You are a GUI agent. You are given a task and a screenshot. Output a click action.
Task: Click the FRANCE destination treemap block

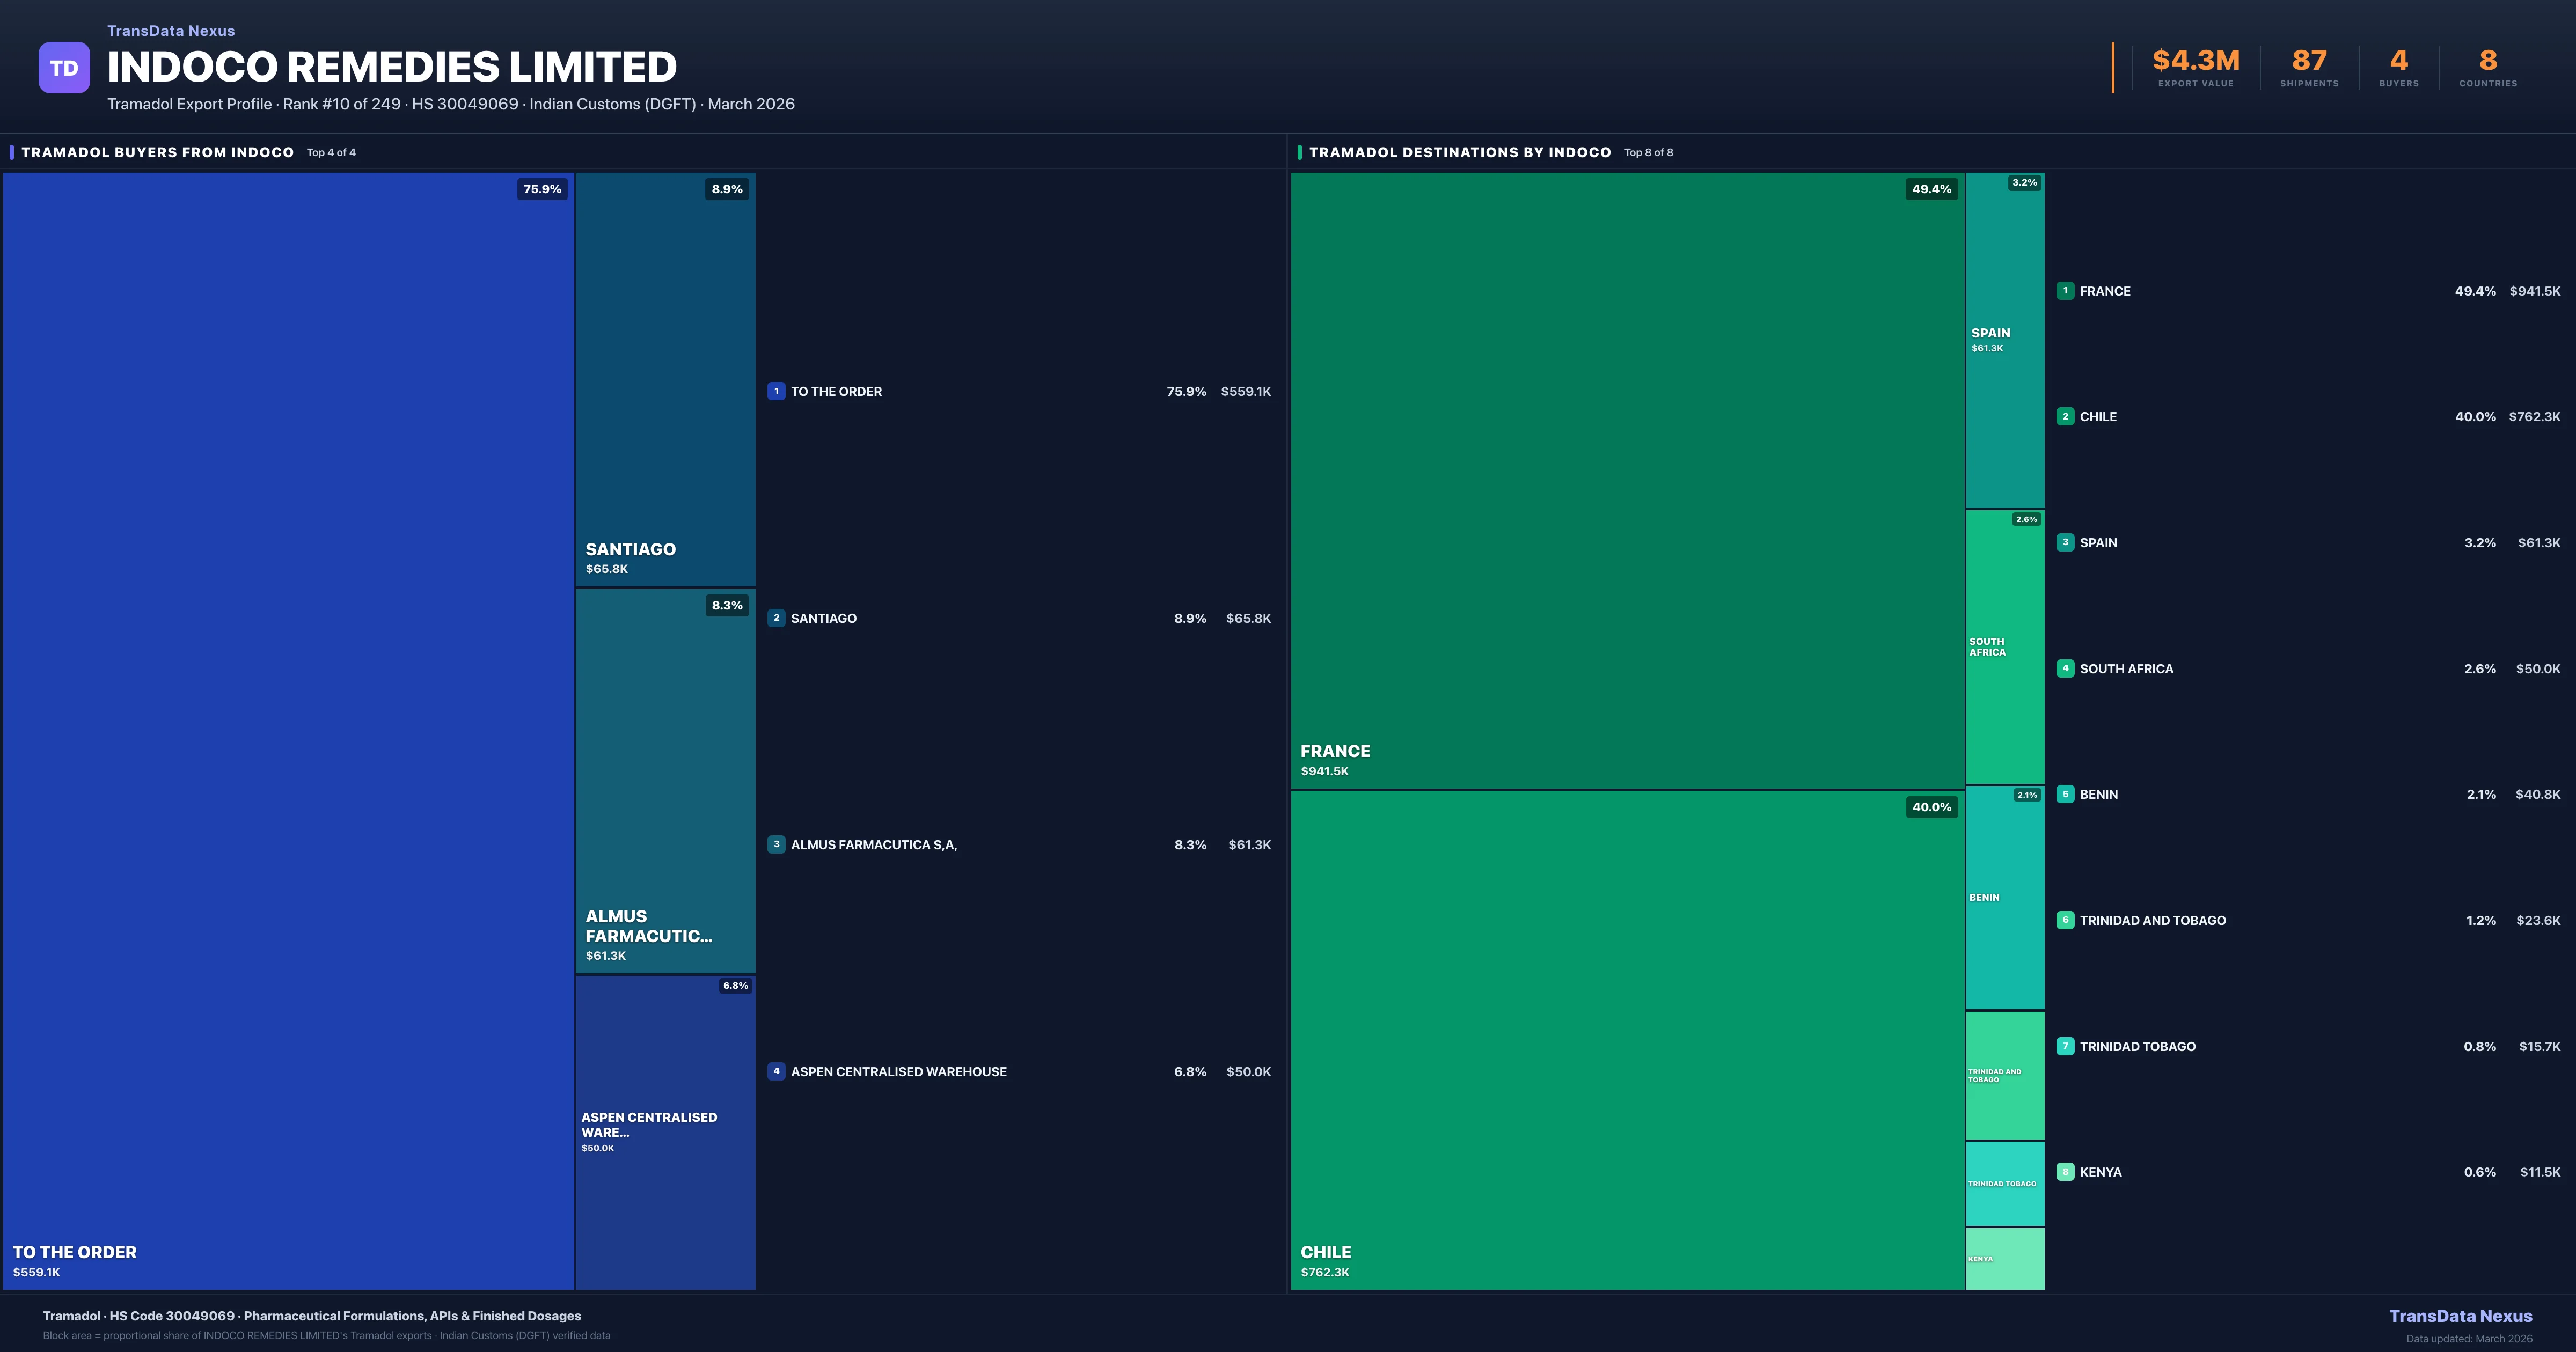click(x=1627, y=480)
